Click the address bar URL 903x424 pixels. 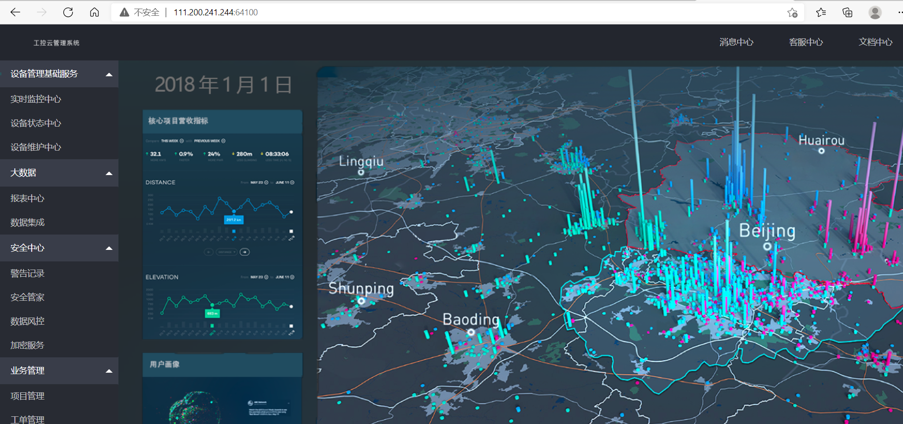click(215, 12)
